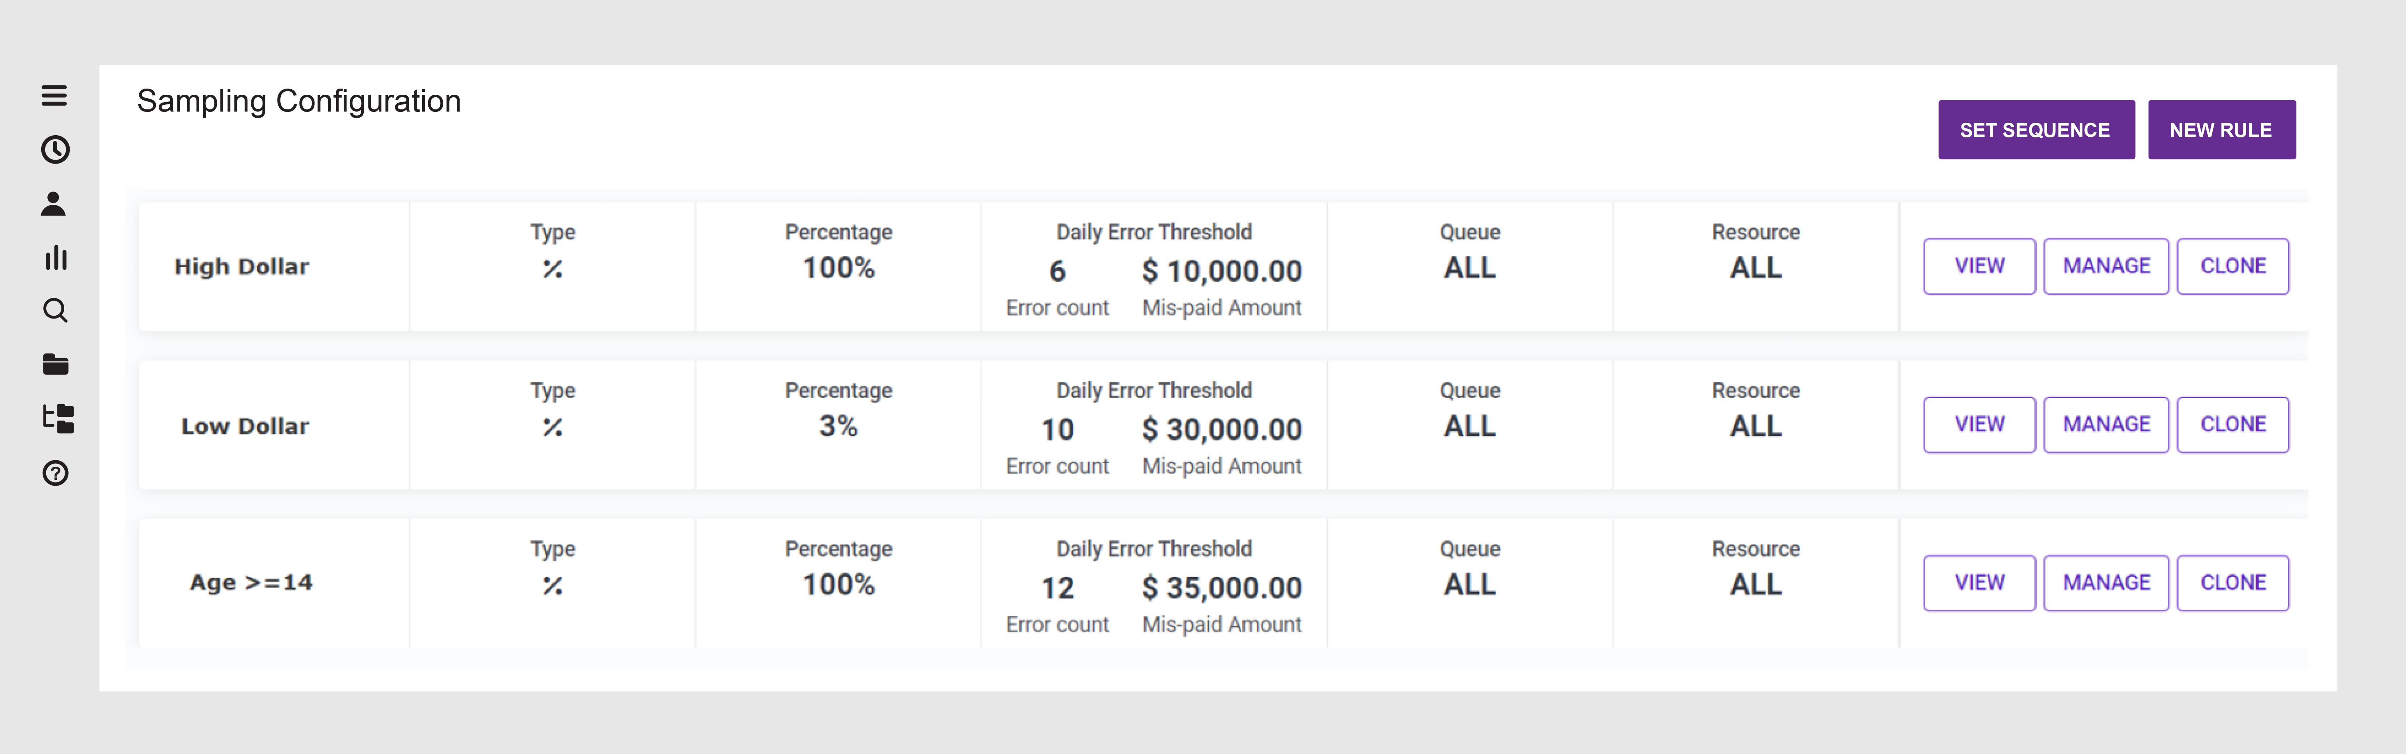Open the help question mark icon
This screenshot has width=2406, height=754.
pos(55,473)
